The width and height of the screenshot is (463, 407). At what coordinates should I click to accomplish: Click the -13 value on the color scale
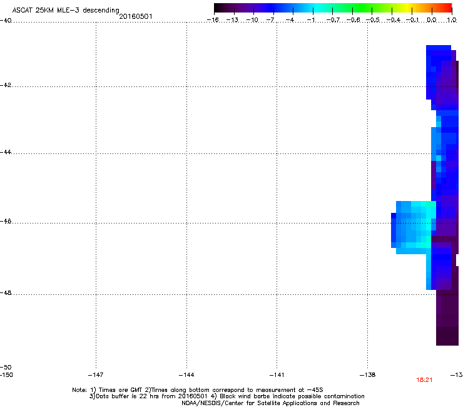point(232,20)
